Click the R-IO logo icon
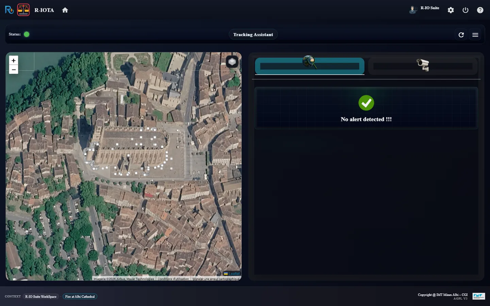The image size is (490, 306). tap(9, 10)
